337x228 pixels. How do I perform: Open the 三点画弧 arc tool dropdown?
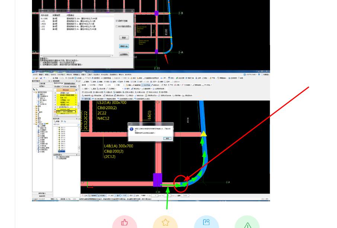(x=116, y=89)
